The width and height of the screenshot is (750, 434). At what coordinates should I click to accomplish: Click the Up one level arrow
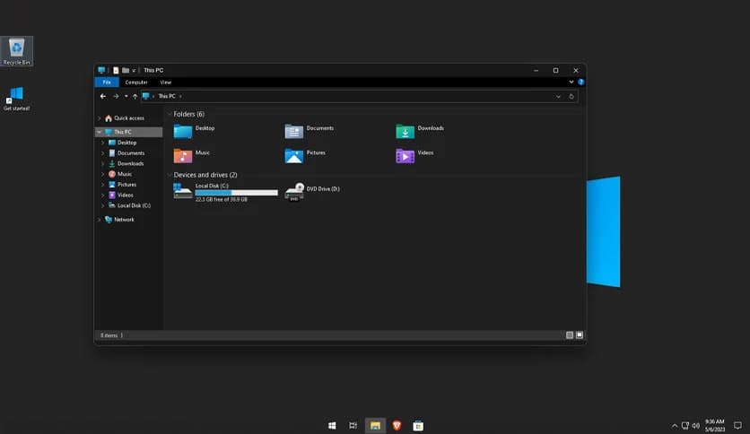click(135, 96)
